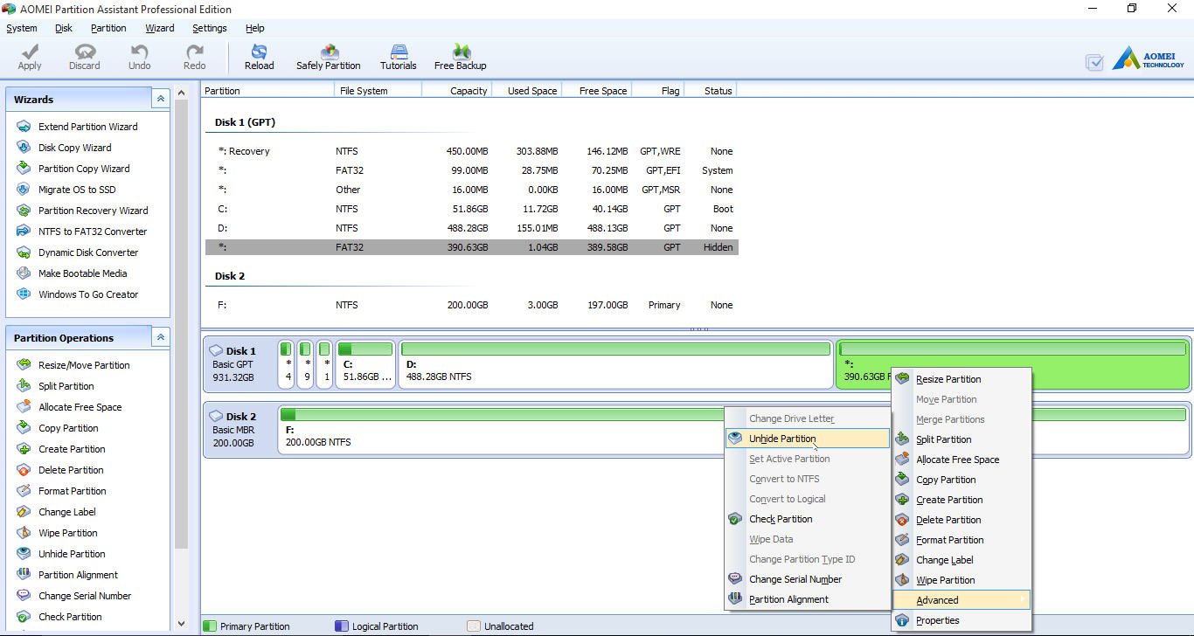Image resolution: width=1194 pixels, height=636 pixels.
Task: Click NTFS to FAT32 Converter link
Action: click(x=93, y=232)
